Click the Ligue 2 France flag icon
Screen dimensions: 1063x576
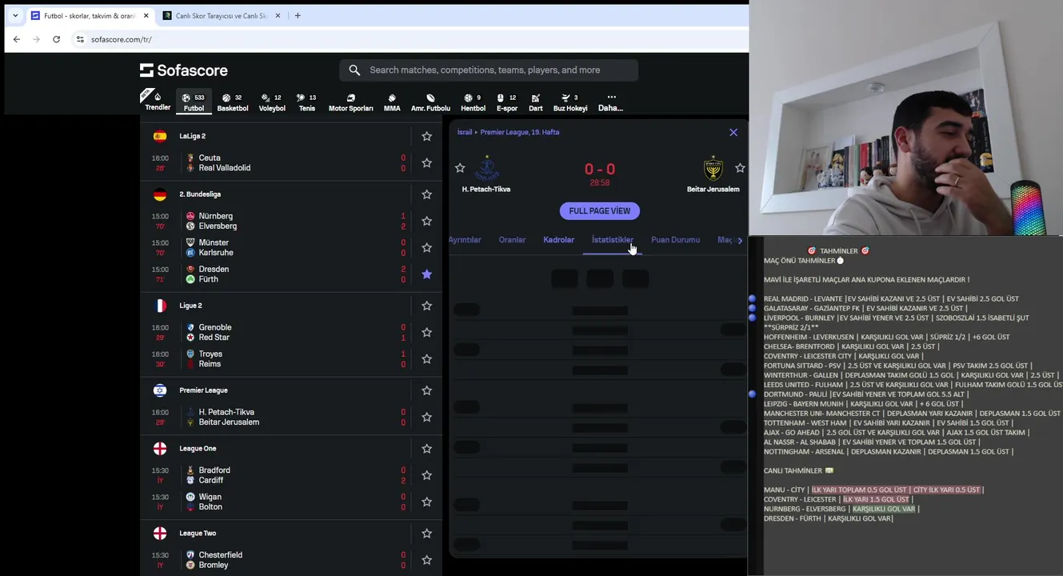point(160,306)
